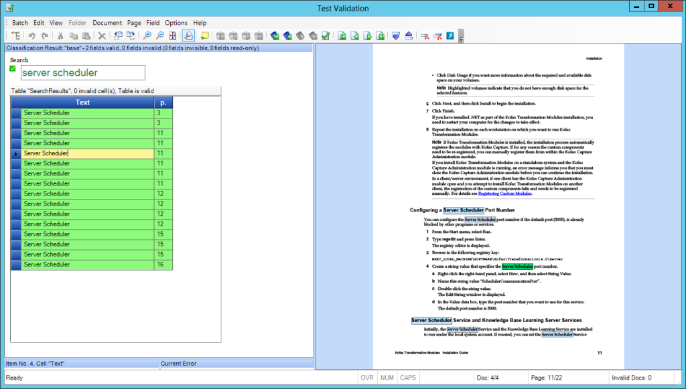Open the Batch menu
Viewport: 686px width, 389px height.
click(20, 23)
